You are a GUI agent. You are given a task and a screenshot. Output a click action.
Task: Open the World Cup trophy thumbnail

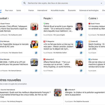point(34,62)
